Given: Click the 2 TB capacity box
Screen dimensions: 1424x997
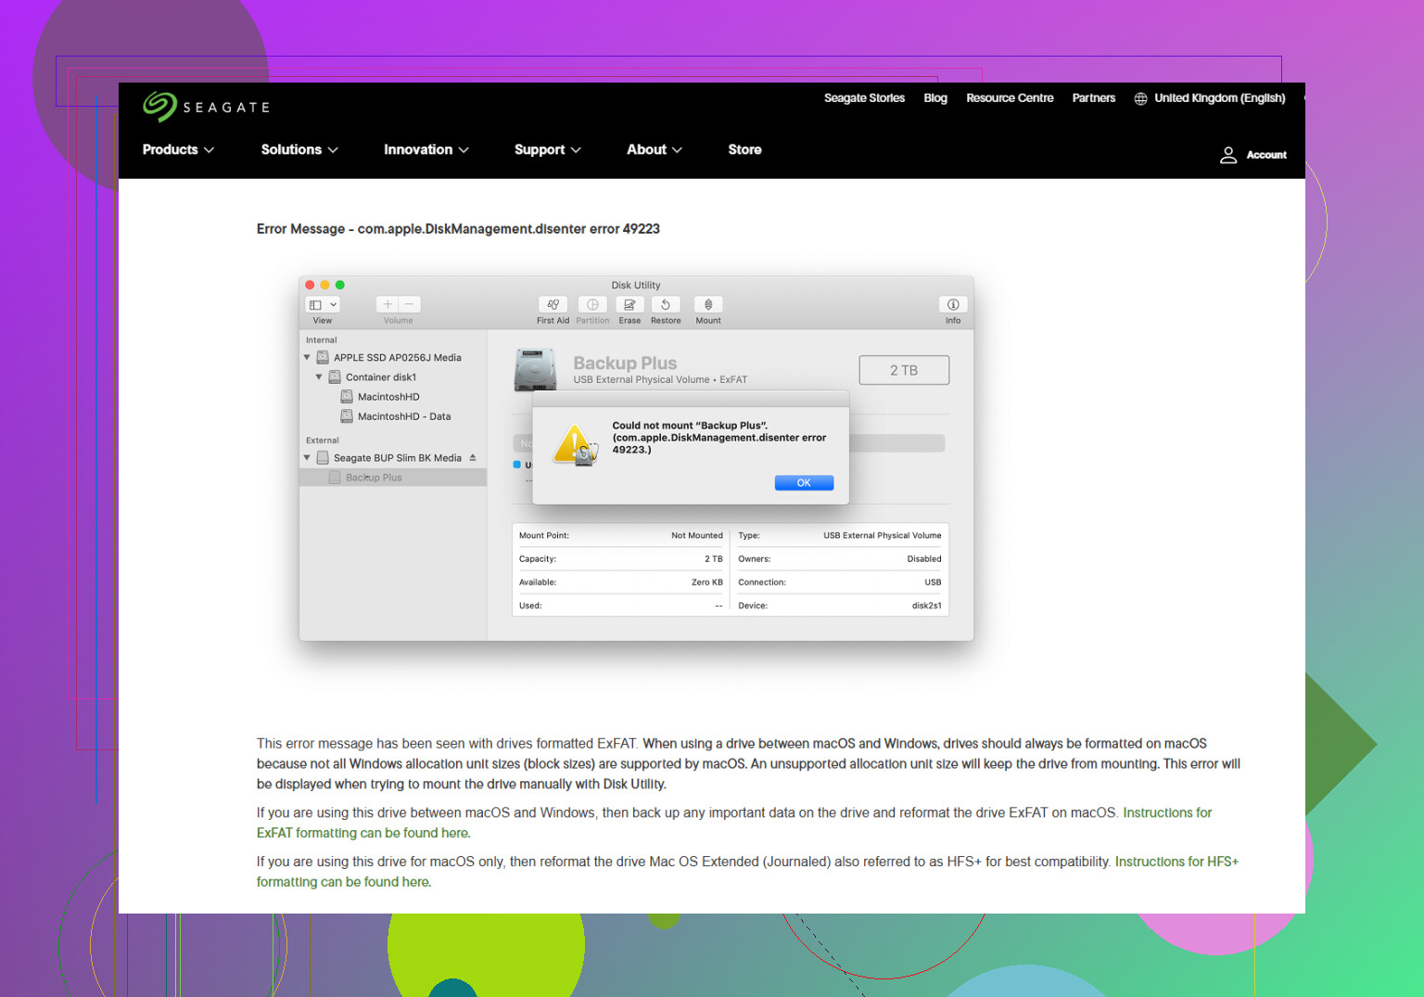Looking at the screenshot, I should 904,370.
